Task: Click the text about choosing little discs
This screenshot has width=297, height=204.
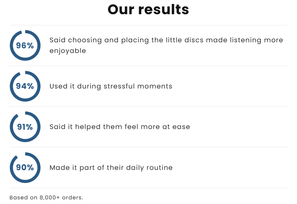Action: 166,45
